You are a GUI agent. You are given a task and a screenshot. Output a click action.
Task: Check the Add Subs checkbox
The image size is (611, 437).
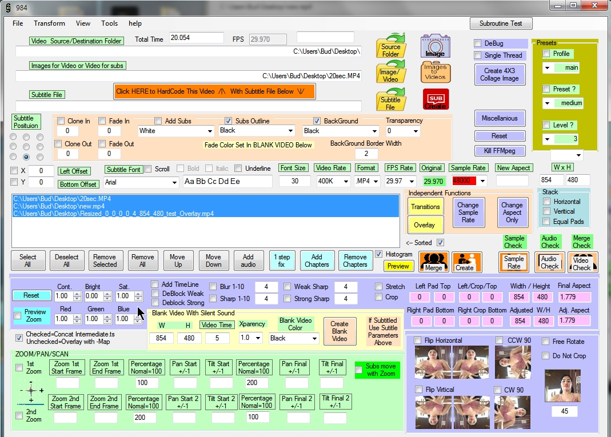click(x=158, y=121)
